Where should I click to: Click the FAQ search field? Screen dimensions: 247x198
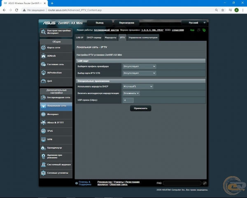tap(182, 183)
